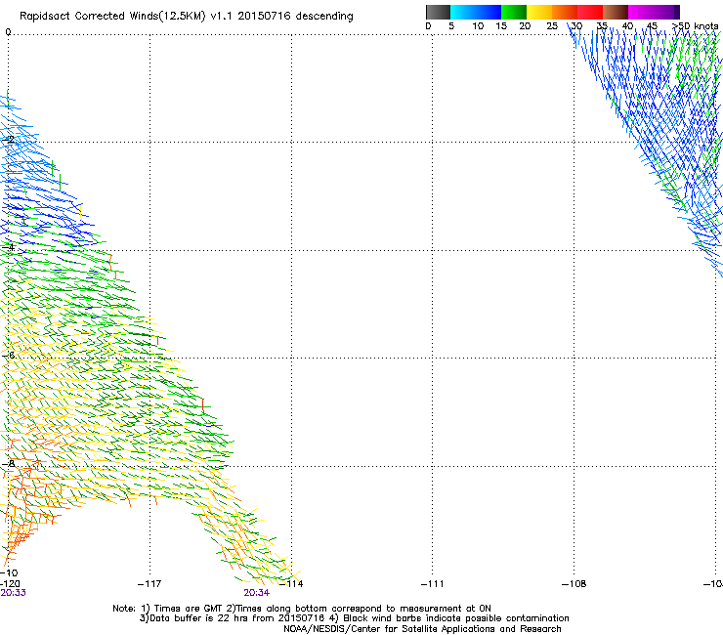Click the orange 25-30 knots legend segment

pyautogui.click(x=565, y=12)
